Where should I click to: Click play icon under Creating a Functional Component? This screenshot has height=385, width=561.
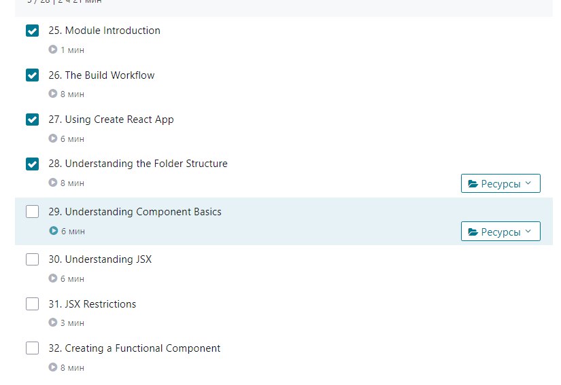[53, 367]
